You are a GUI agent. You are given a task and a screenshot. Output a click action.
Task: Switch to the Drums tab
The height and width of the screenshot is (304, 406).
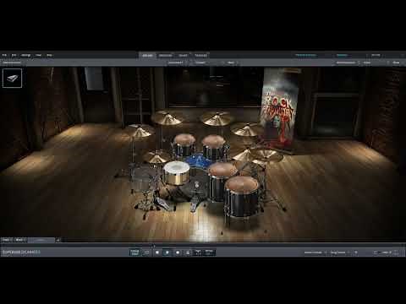click(147, 56)
